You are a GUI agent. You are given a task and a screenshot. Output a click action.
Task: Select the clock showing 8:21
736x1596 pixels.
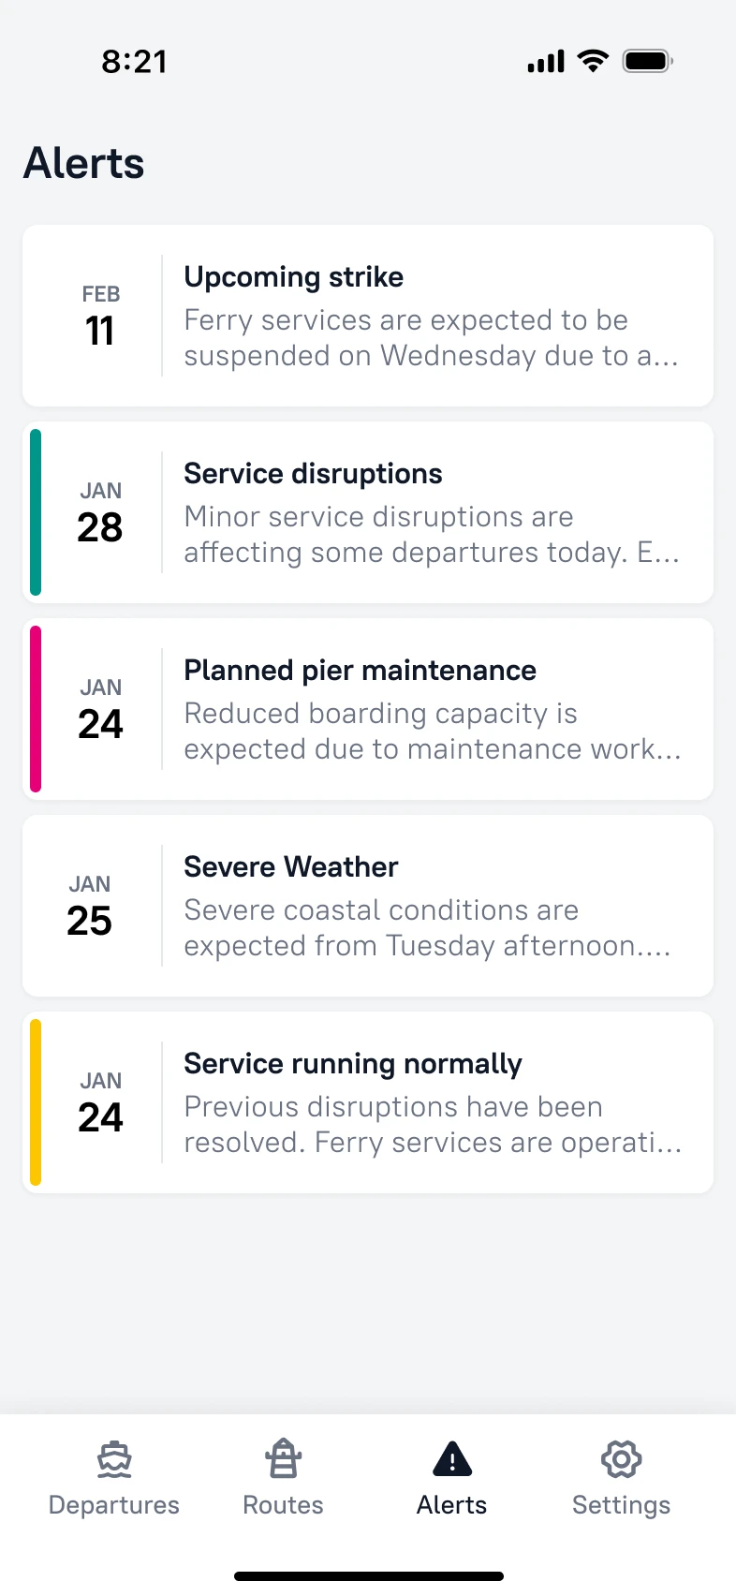coord(134,61)
